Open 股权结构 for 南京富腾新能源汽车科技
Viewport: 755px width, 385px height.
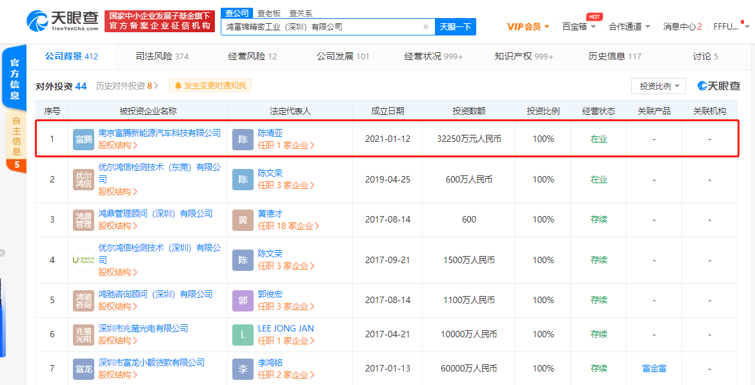click(x=118, y=145)
